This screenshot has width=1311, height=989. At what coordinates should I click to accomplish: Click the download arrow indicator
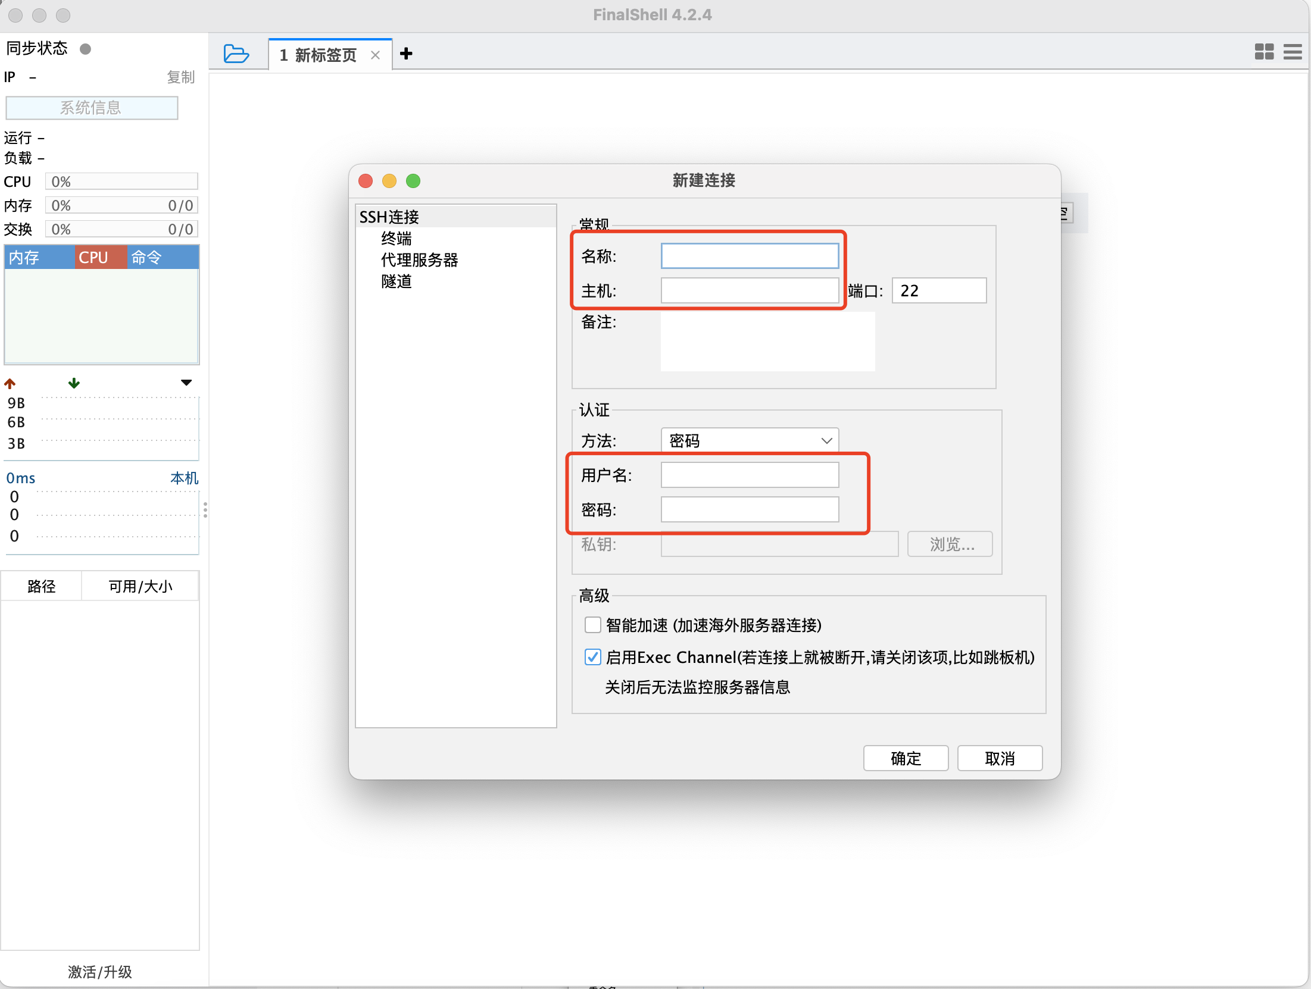(x=74, y=383)
